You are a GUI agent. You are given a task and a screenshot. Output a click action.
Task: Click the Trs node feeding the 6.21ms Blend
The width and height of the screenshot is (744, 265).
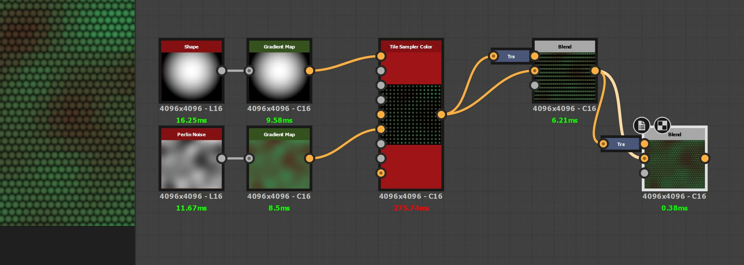coord(511,56)
